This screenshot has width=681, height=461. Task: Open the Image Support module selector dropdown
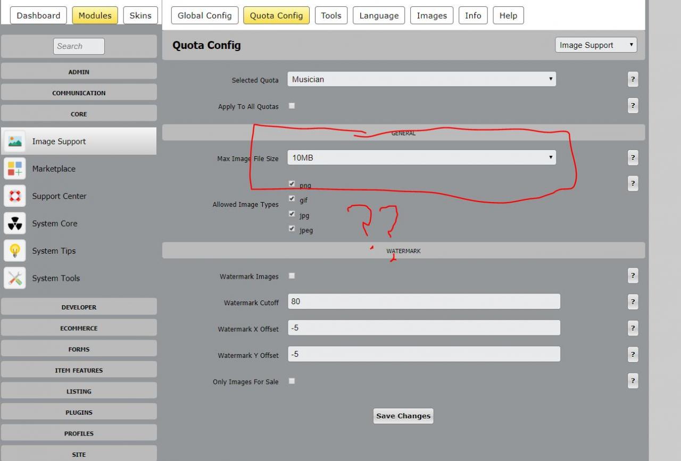pyautogui.click(x=596, y=45)
